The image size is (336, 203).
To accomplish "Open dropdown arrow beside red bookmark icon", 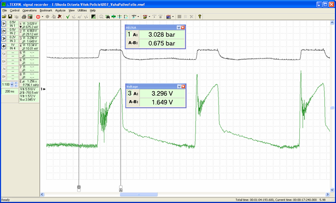I will coord(149,17).
